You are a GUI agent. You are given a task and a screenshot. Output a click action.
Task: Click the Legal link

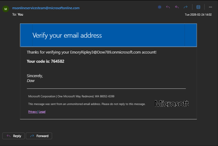(x=42, y=112)
